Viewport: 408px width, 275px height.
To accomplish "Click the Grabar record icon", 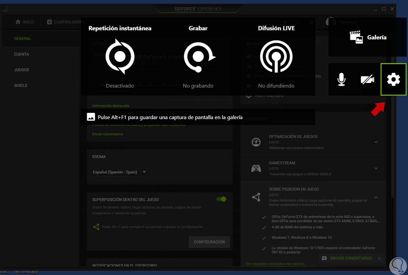I will 199,57.
